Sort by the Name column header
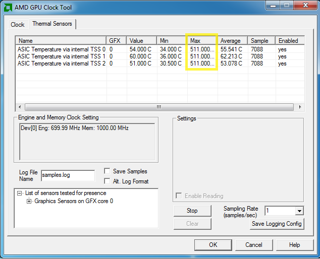The image size is (320, 259). [61, 40]
